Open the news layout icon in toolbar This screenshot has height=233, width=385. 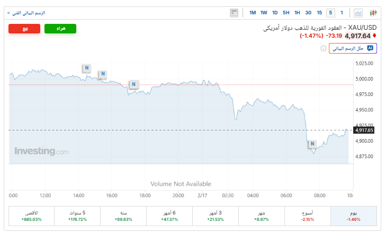(234, 13)
